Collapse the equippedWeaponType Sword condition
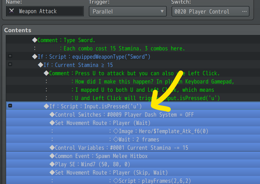Screen dimensions: 260x184 10,56
